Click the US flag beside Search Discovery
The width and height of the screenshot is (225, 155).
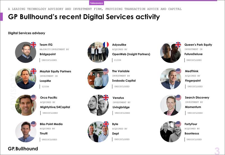178,97
